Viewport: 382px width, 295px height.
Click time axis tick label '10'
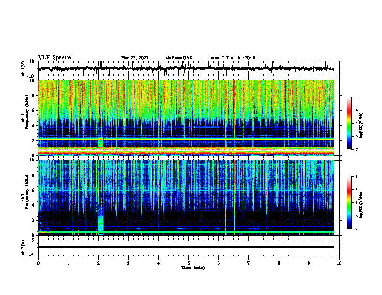tap(339, 263)
